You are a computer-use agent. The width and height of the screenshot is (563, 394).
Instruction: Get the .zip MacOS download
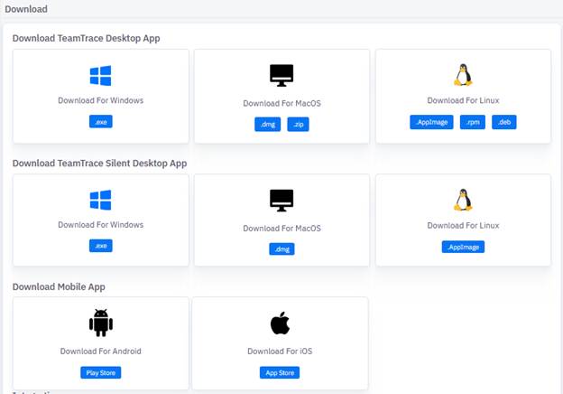tap(298, 125)
